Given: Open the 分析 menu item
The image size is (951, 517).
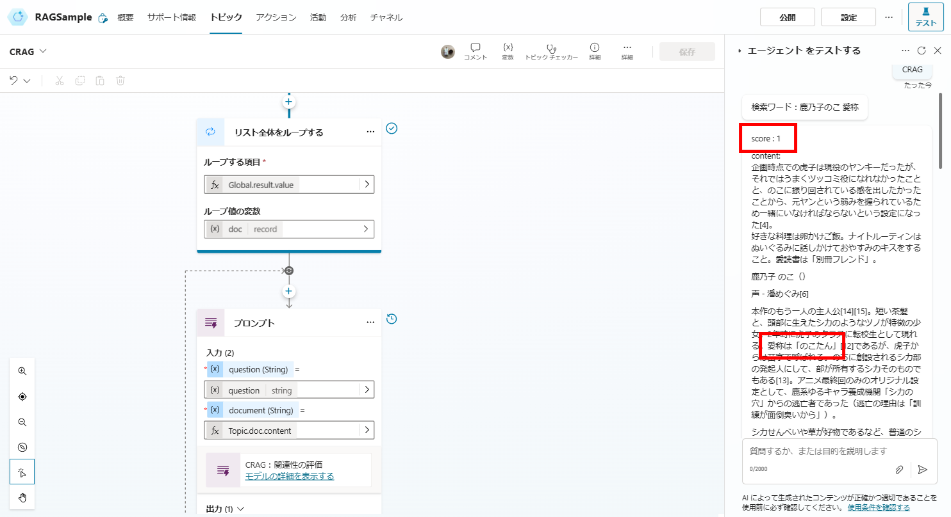Looking at the screenshot, I should point(348,18).
